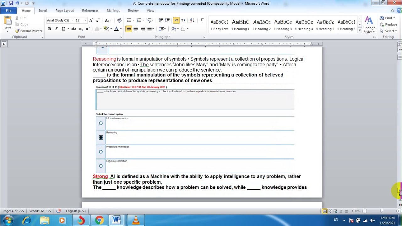Screen dimensions: 402x226
Task: Open Google Chrome from the taskbar
Action: tap(99, 220)
